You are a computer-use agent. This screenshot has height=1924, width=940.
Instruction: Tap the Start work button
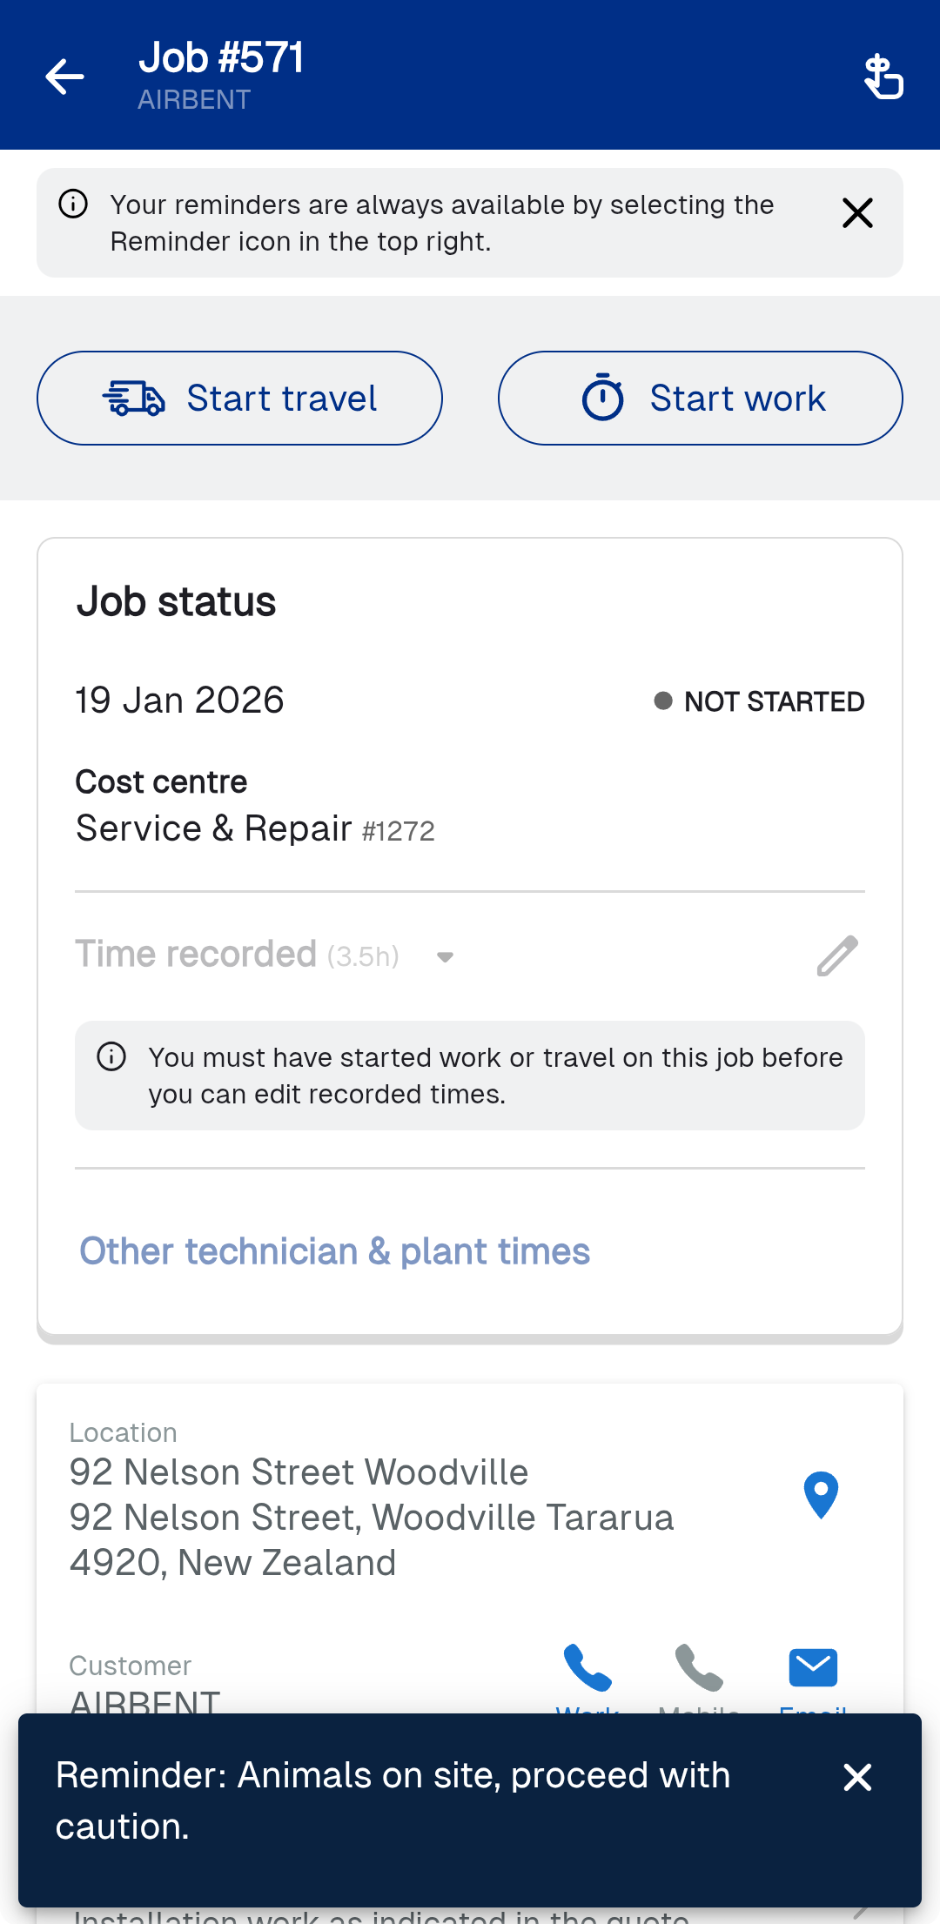700,399
